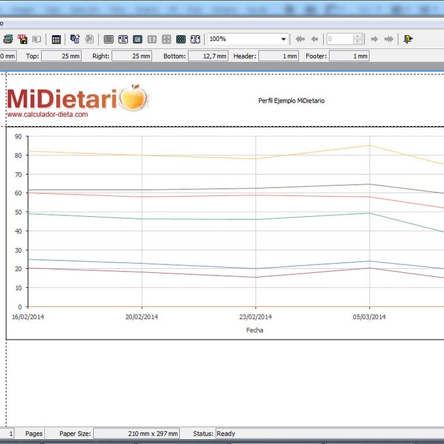
Task: Click the Top: margin label
Action: tap(33, 56)
